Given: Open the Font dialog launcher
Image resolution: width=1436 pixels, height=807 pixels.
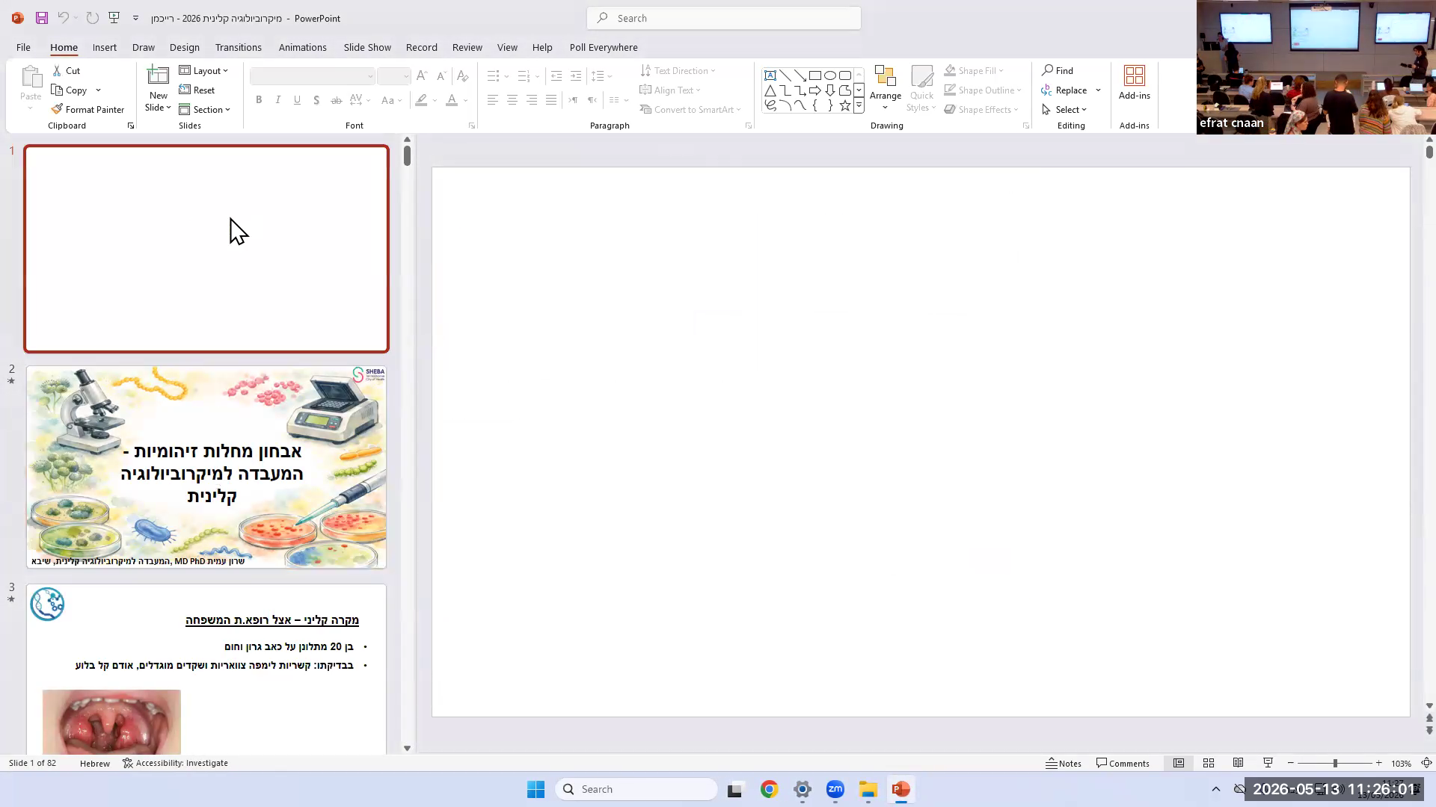Looking at the screenshot, I should 472,126.
